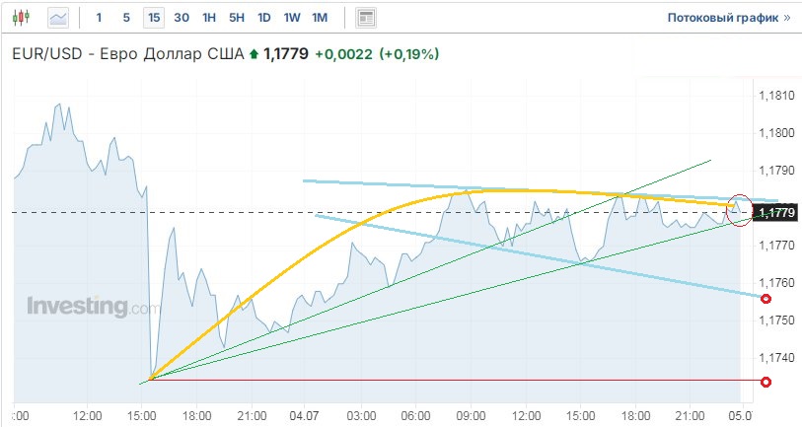Click the EUR/USD Евро Доллар США title
Screen dimensions: 802x427
click(x=126, y=54)
